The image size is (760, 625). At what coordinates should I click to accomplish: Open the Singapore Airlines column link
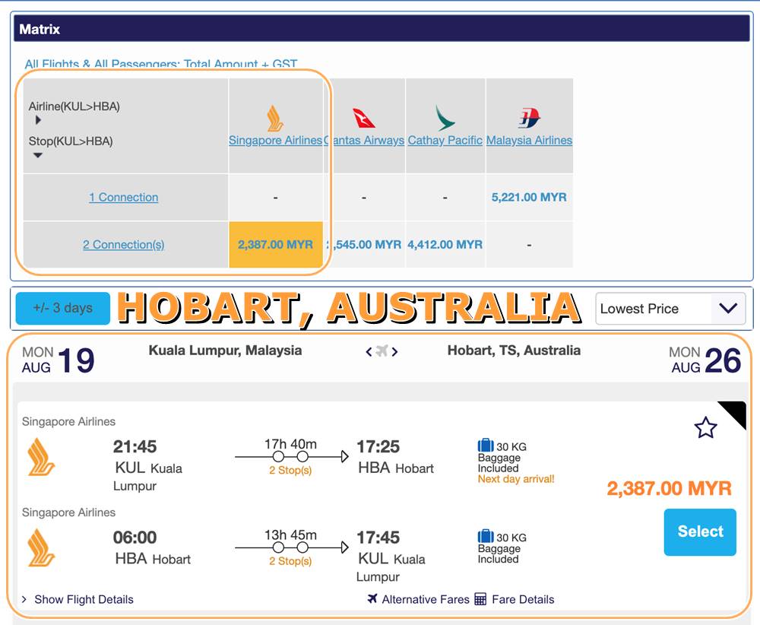click(x=275, y=140)
